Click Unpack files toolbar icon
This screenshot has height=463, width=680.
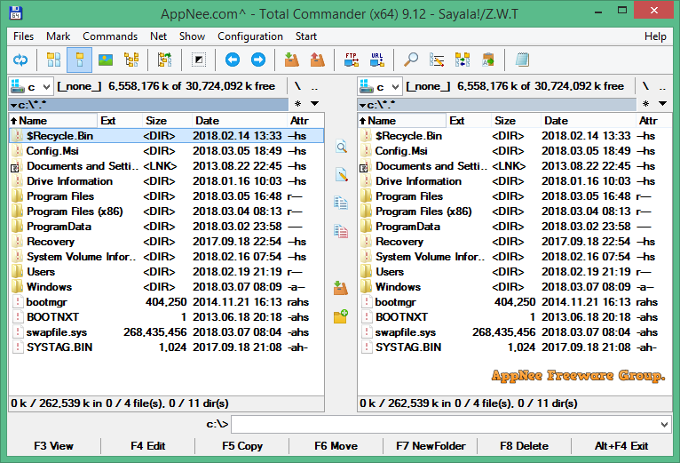point(318,60)
